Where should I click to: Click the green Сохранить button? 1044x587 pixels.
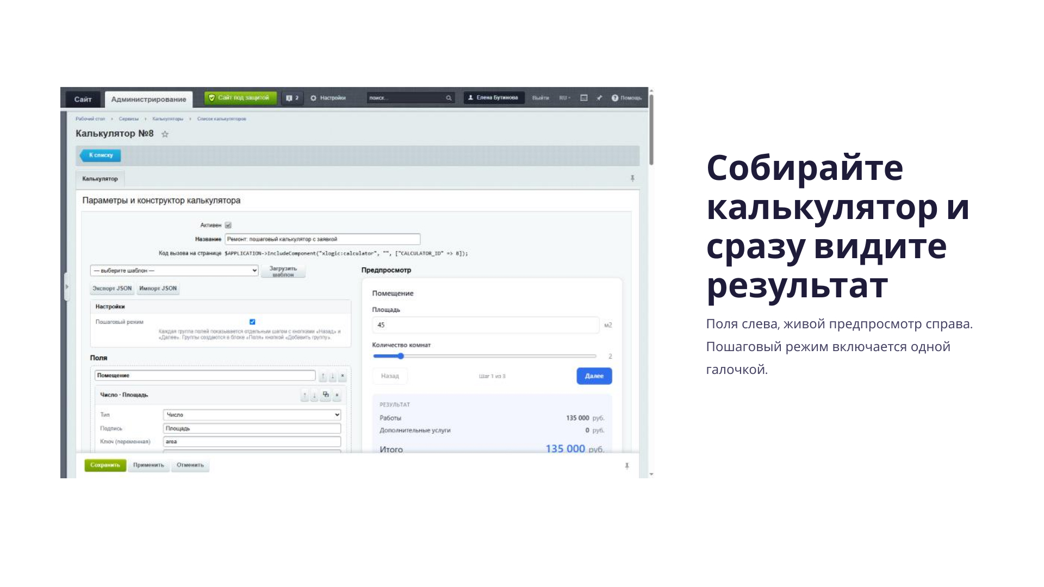click(x=105, y=465)
